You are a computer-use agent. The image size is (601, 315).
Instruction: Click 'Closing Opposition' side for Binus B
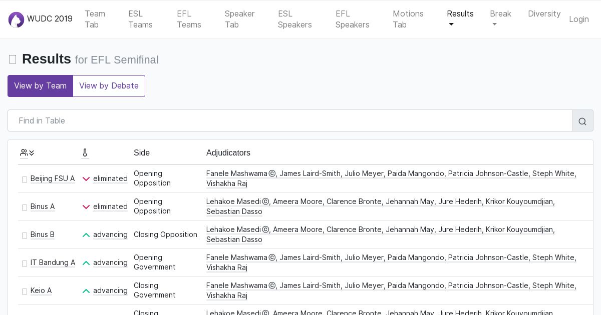(x=165, y=234)
